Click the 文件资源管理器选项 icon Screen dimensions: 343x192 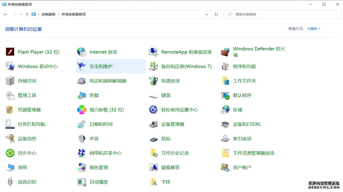tap(225, 153)
